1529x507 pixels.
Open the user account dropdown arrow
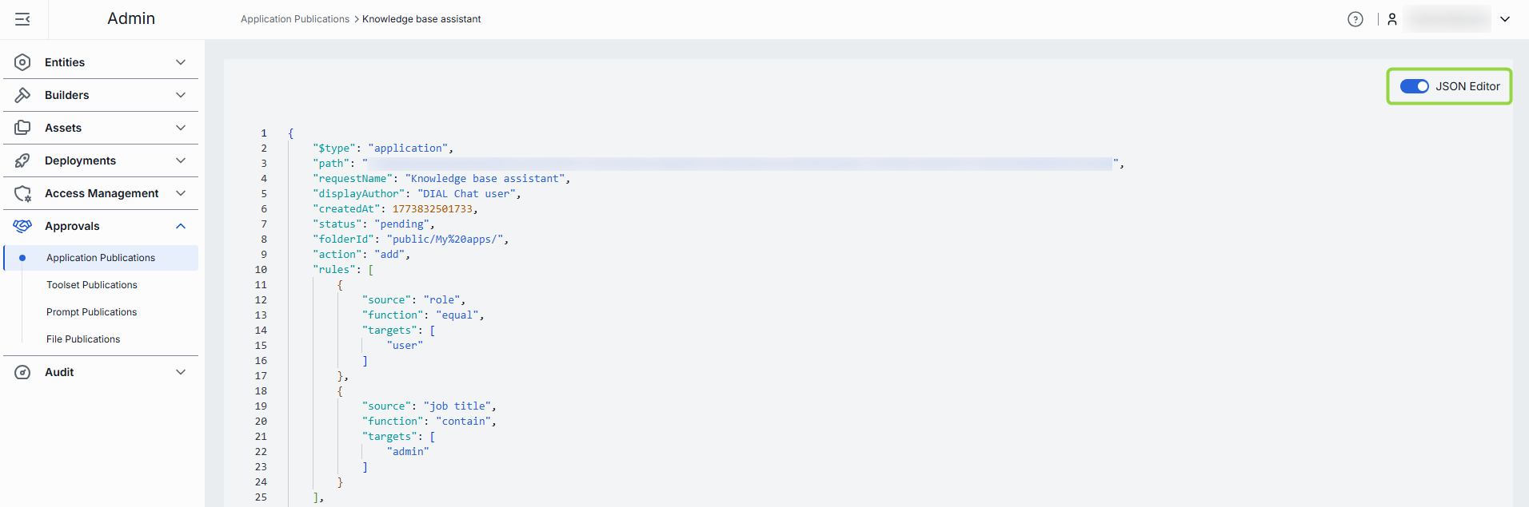(1505, 19)
